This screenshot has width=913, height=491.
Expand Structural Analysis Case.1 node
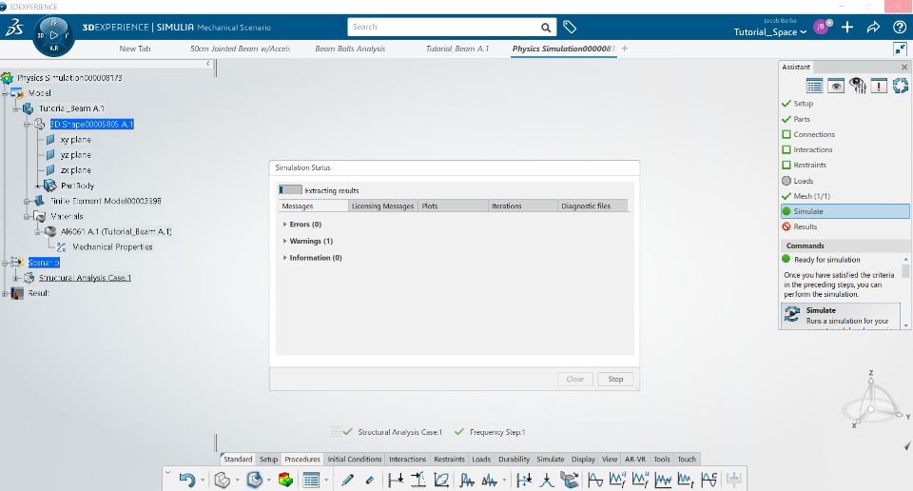16,278
